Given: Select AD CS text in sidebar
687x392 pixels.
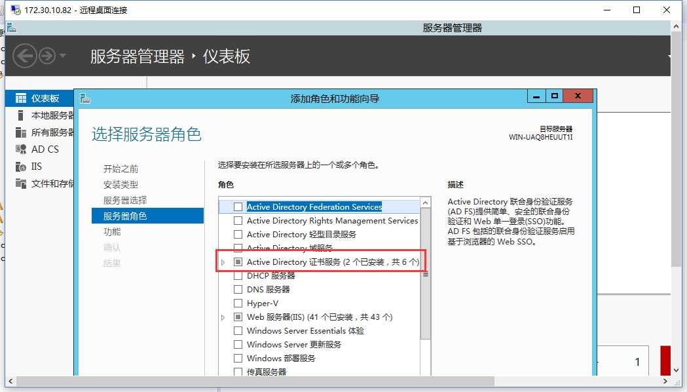Looking at the screenshot, I should click(x=45, y=149).
